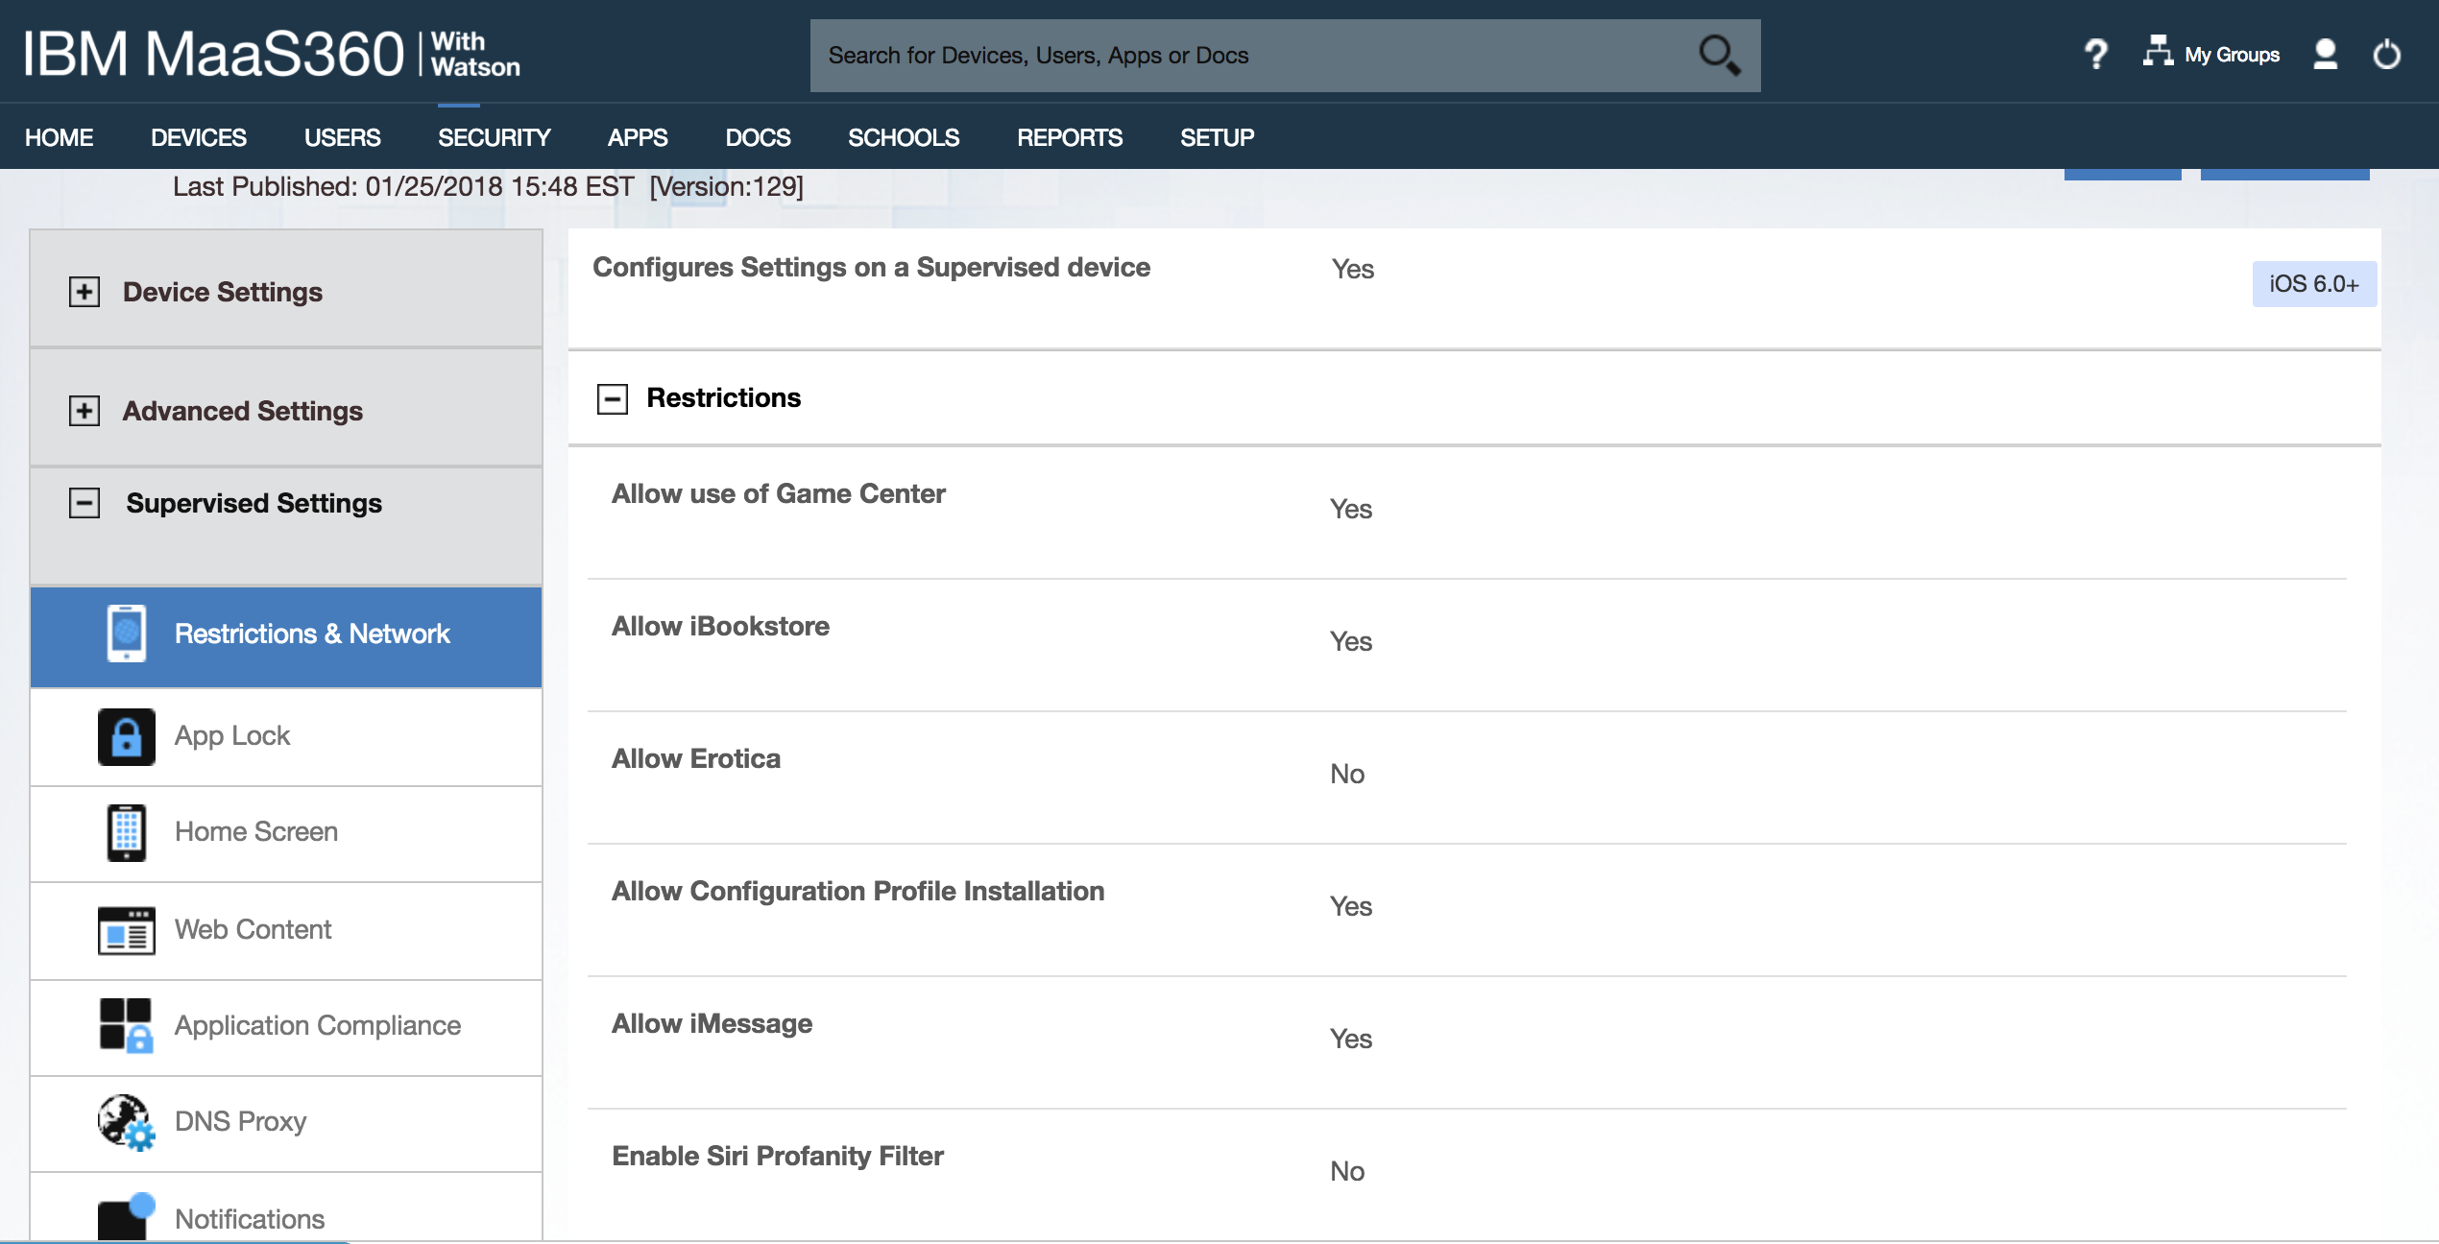Click the iOS 6.0+ badge

2314,284
